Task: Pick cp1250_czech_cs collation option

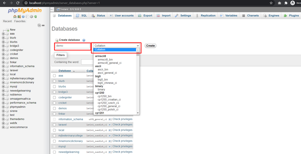Action: (x=108, y=103)
